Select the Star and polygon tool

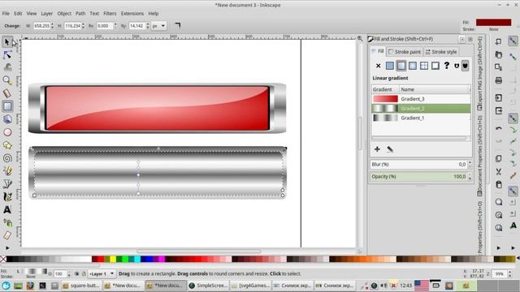[x=7, y=145]
